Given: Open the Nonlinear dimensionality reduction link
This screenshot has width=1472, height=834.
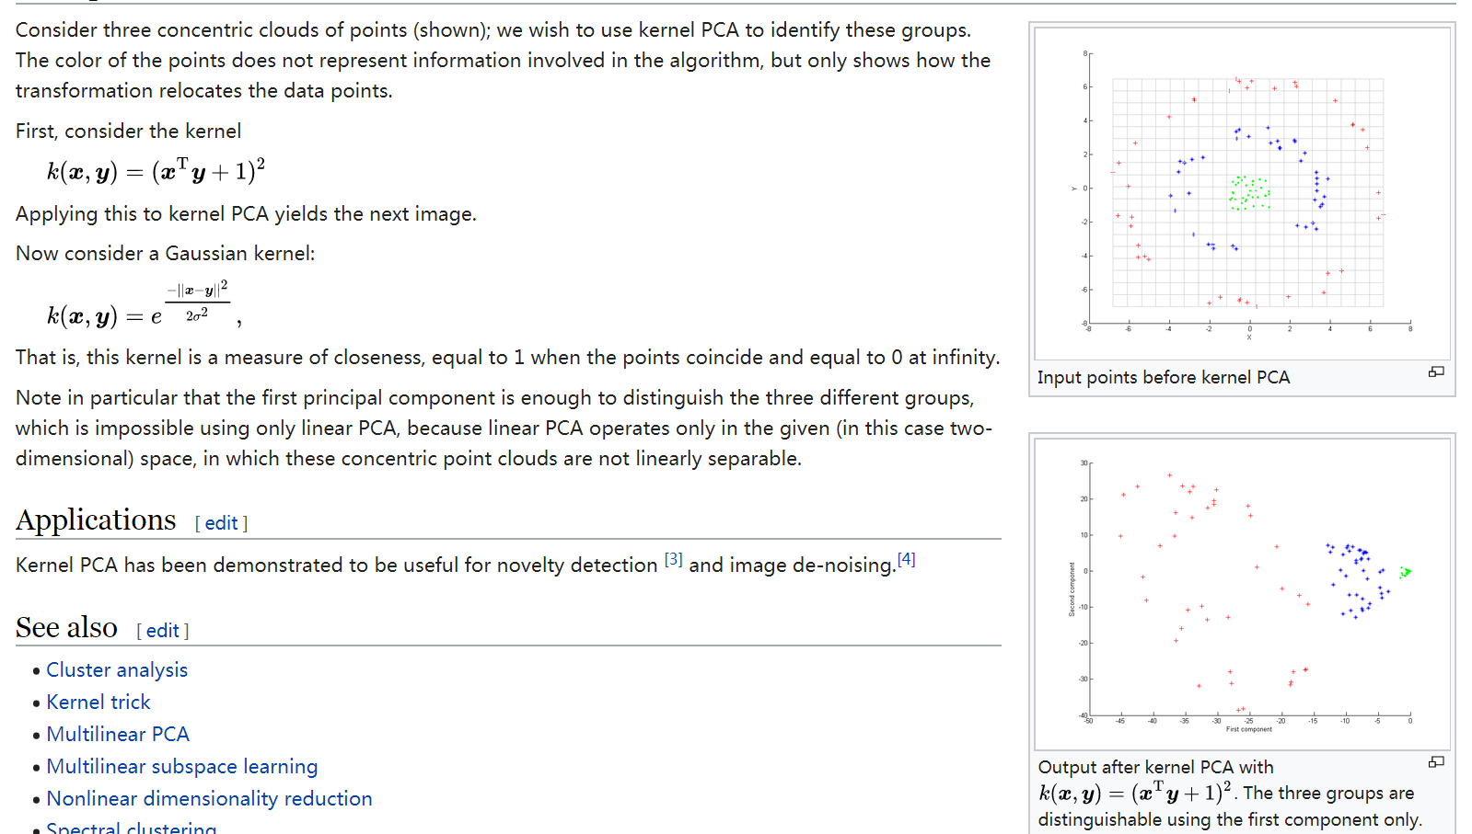Looking at the screenshot, I should point(209,798).
